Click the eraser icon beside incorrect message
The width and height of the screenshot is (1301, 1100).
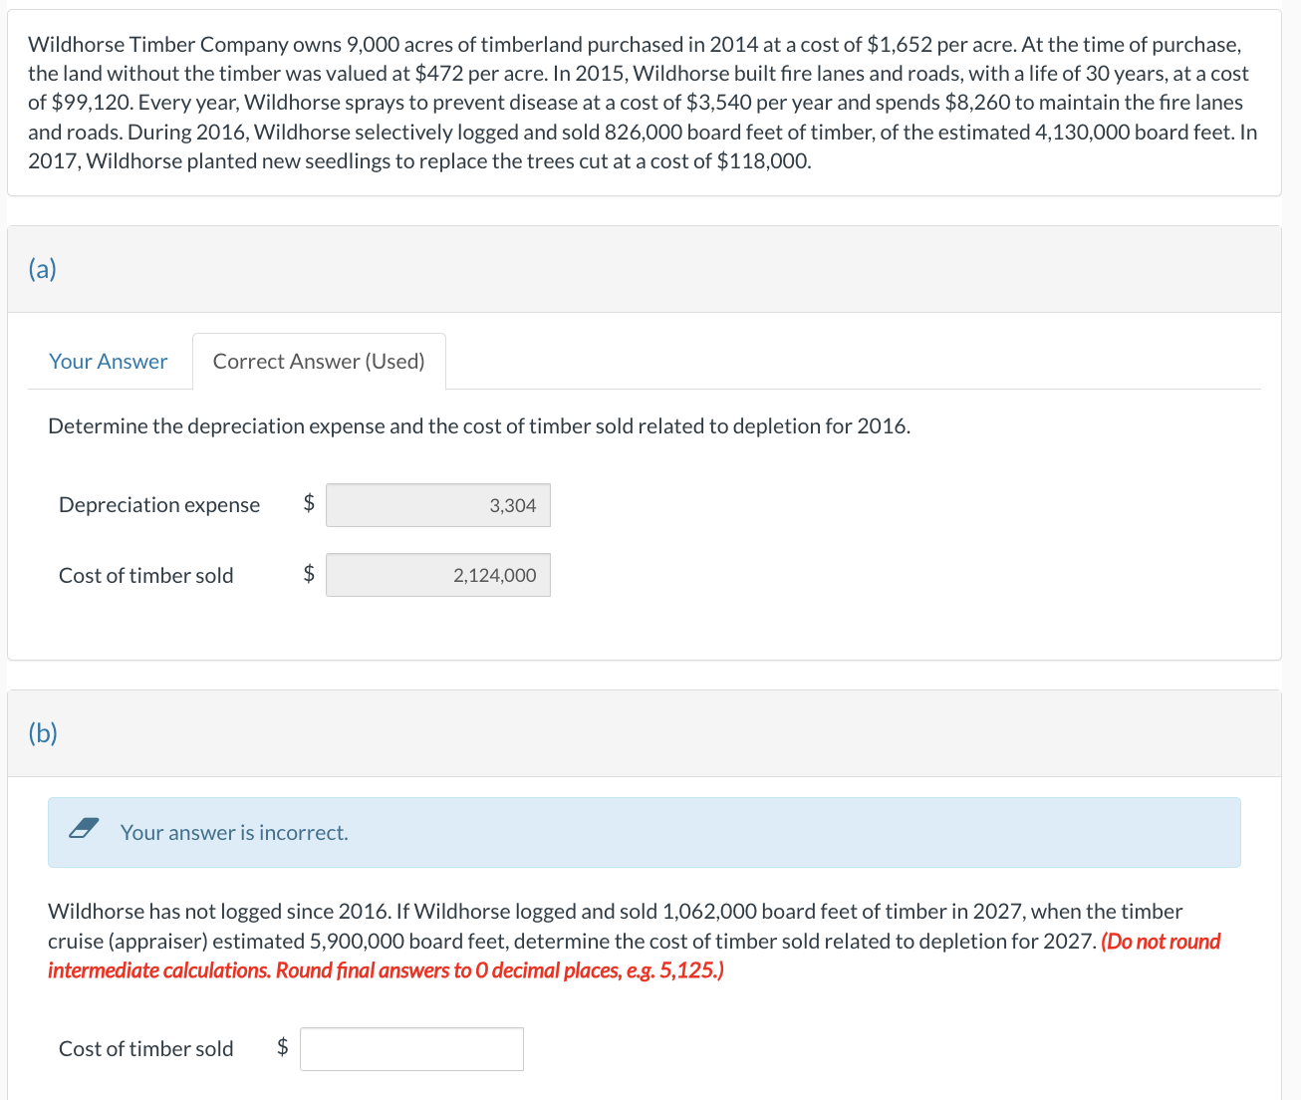coord(84,828)
